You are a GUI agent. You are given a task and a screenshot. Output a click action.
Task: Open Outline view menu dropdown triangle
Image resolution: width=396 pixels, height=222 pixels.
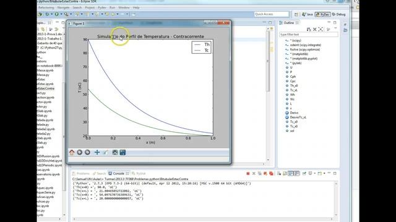click(335, 28)
